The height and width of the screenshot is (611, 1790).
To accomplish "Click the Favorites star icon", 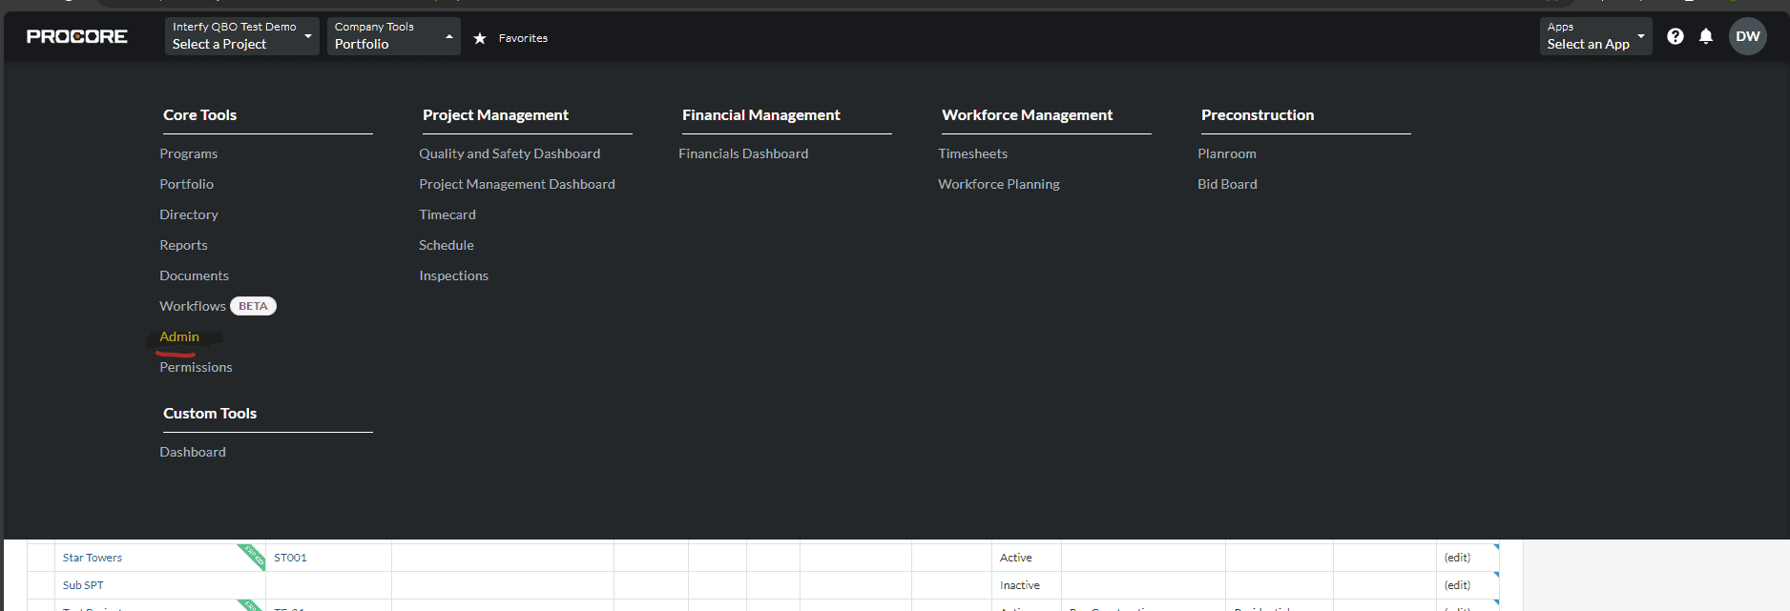I will coord(480,38).
